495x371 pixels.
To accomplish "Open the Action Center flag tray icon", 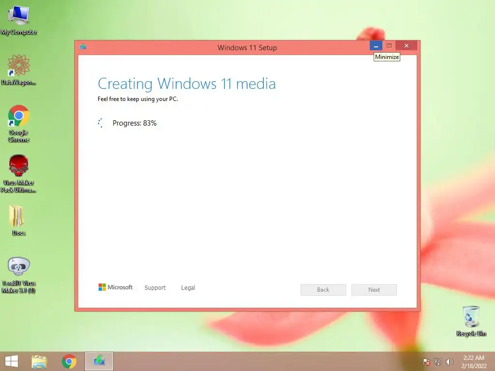I will pos(426,361).
